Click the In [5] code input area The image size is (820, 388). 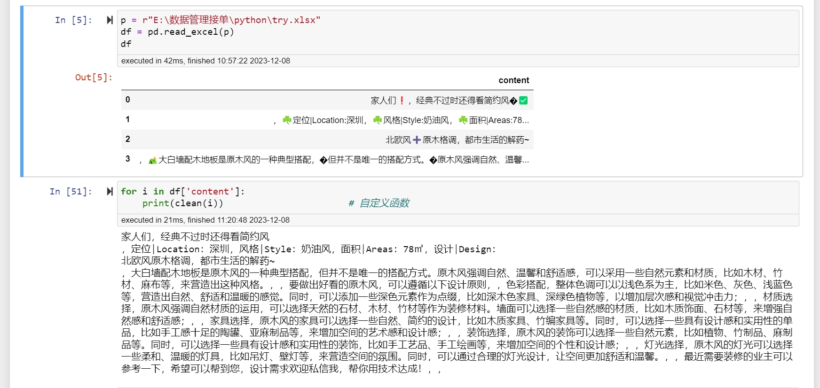coord(458,32)
